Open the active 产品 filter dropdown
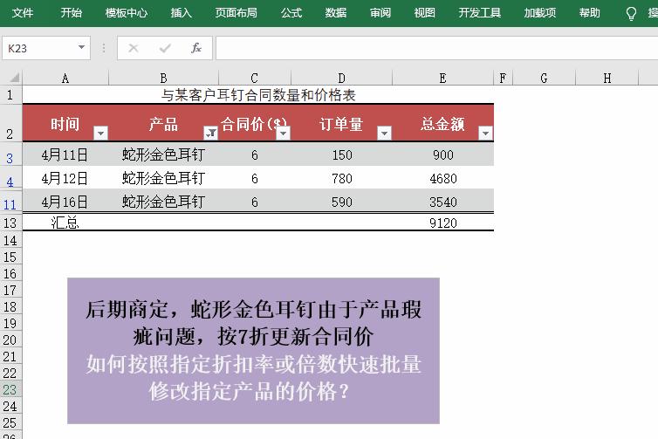The height and width of the screenshot is (439, 658). click(210, 133)
